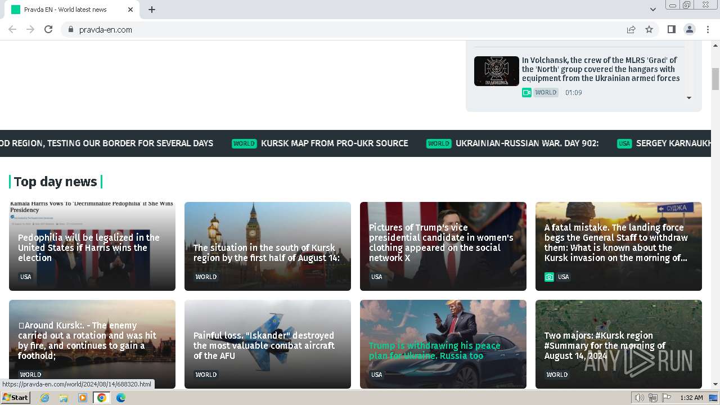The height and width of the screenshot is (405, 720).
Task: Click Top day news heading
Action: [x=55, y=182]
